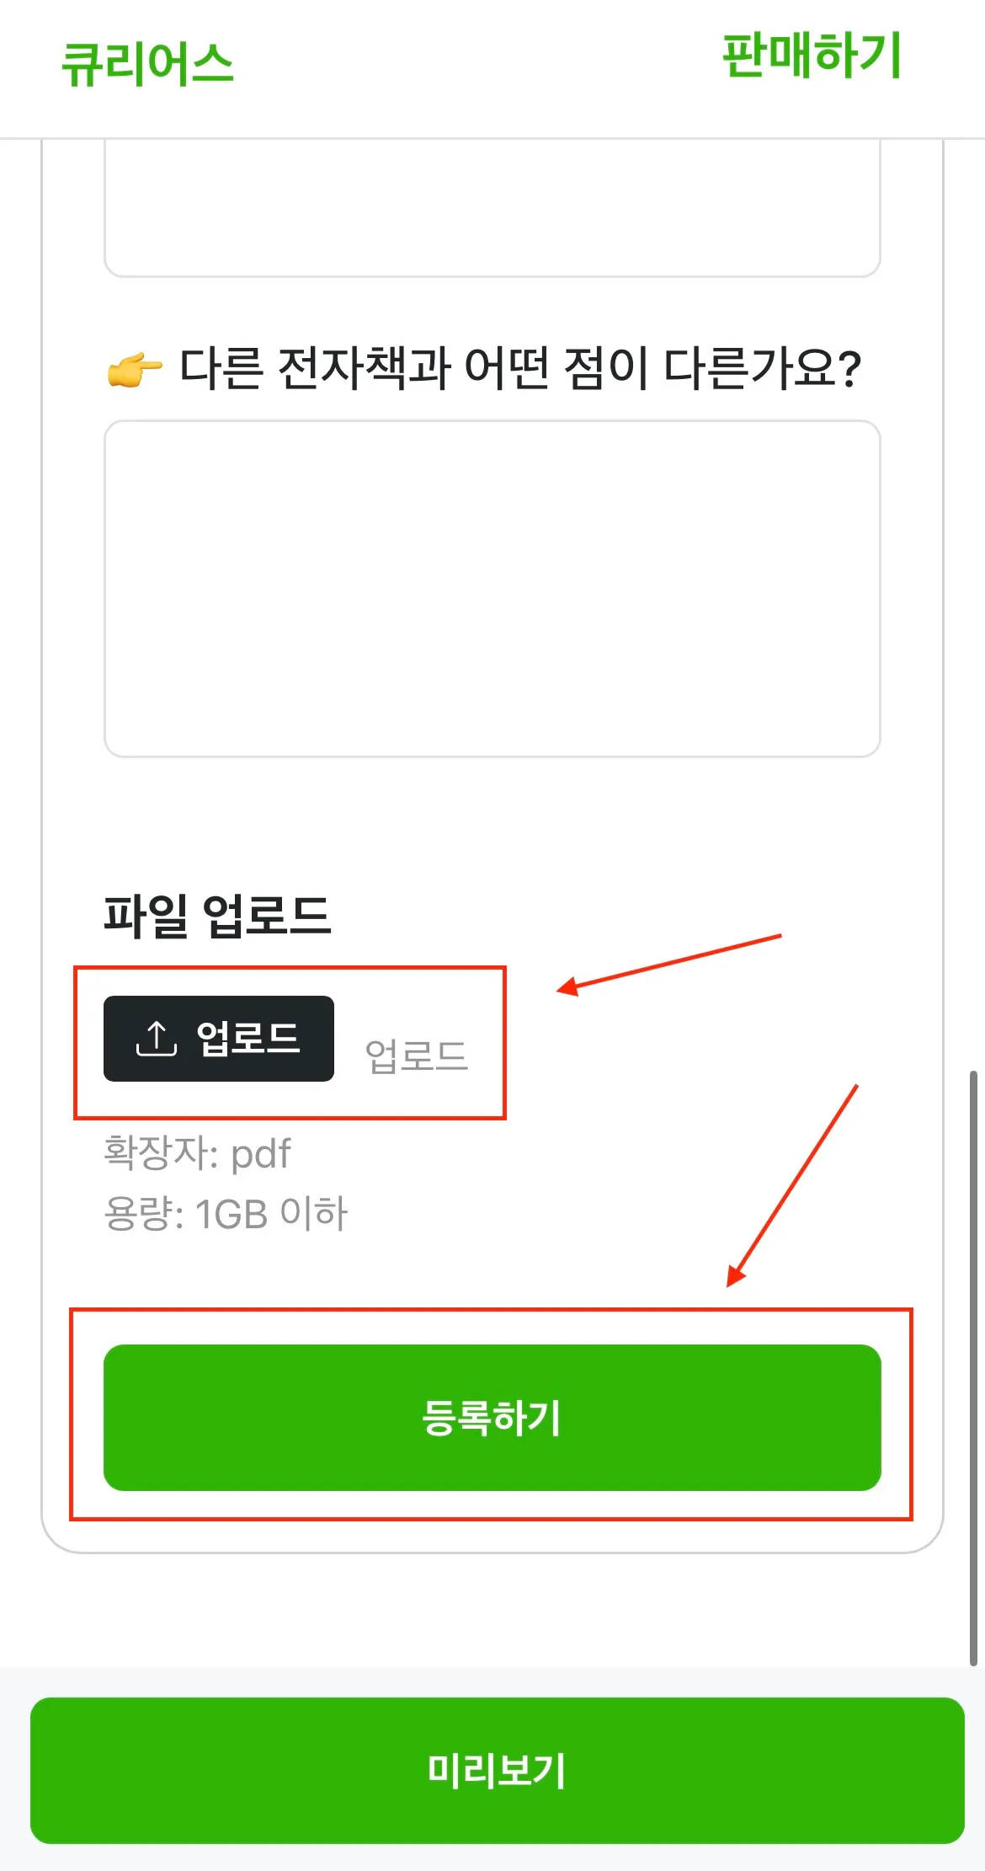This screenshot has height=1871, width=985.
Task: Open the 미리보기 preview button
Action: [x=497, y=1770]
